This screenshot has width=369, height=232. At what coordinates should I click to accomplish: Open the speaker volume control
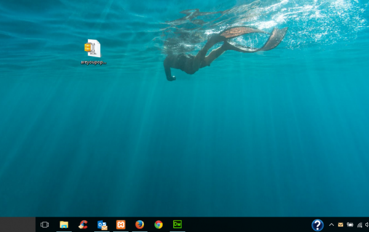point(367,225)
